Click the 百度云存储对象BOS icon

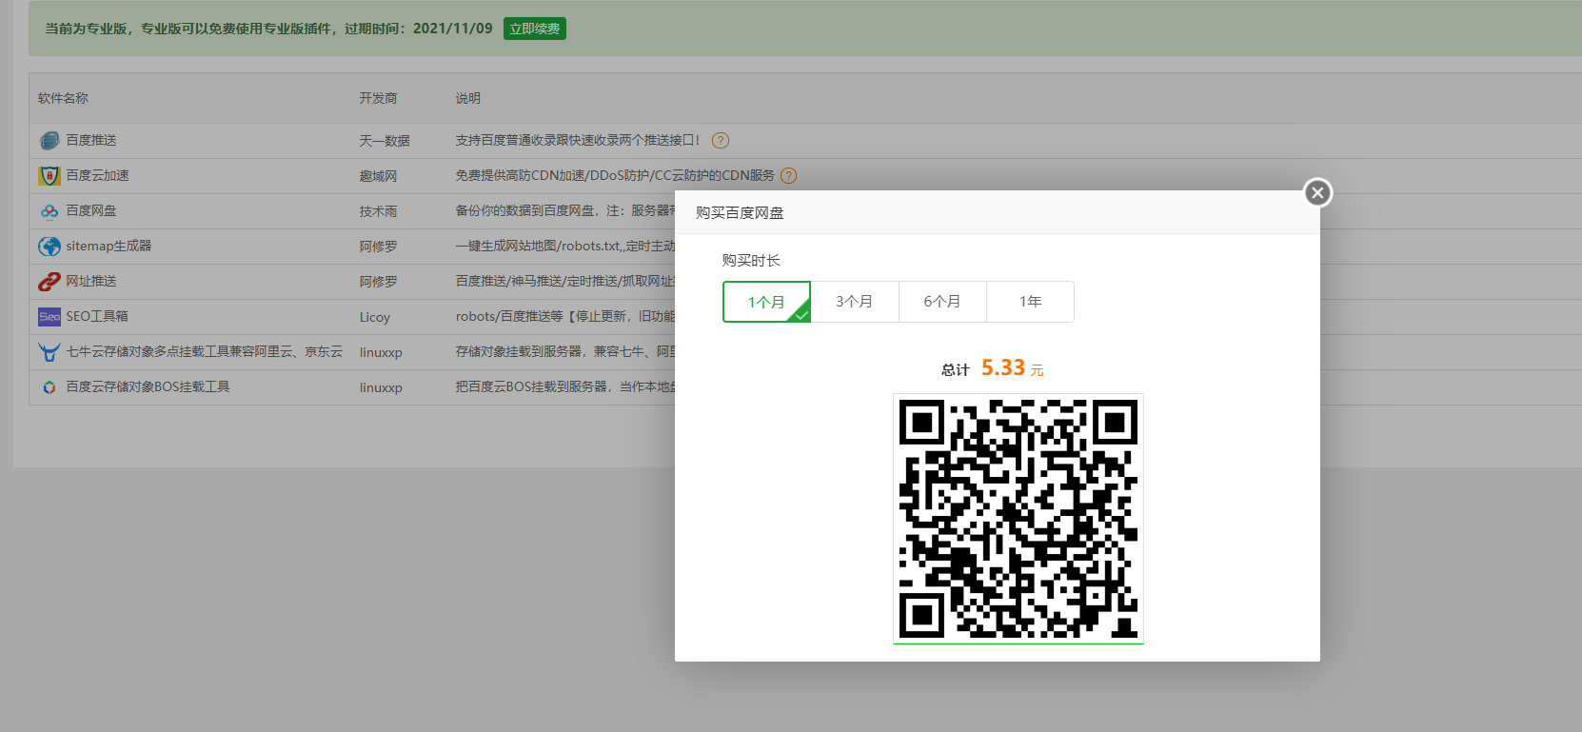[49, 387]
